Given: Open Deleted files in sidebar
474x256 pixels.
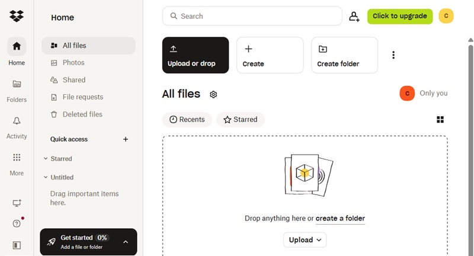Looking at the screenshot, I should coord(82,114).
